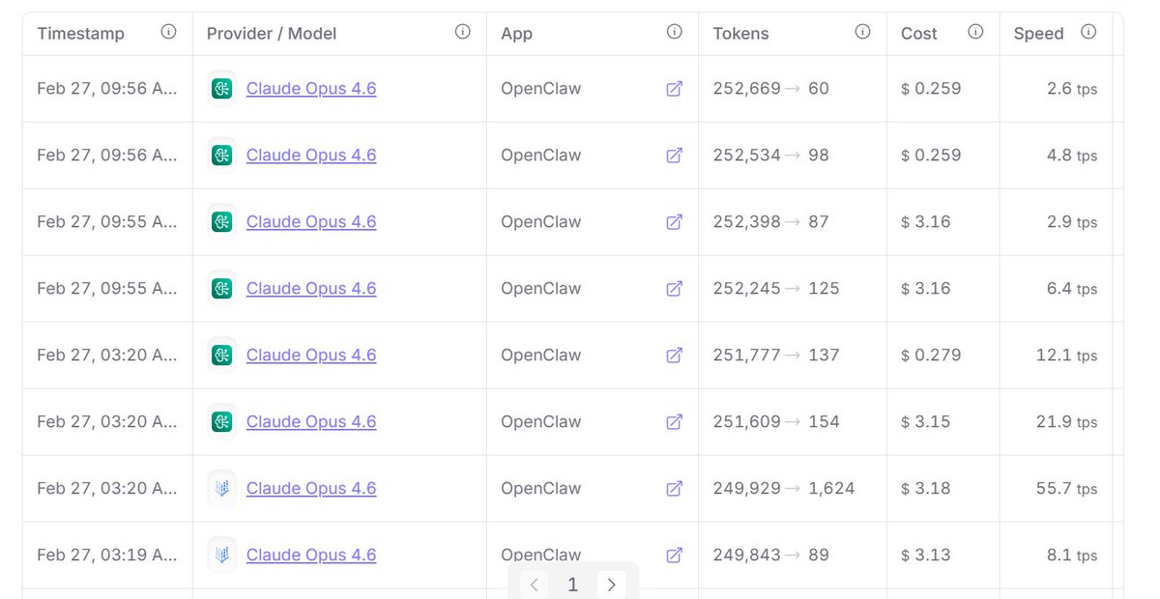Click the info icon beside Cost header
Image resolution: width=1160 pixels, height=599 pixels.
coord(975,33)
